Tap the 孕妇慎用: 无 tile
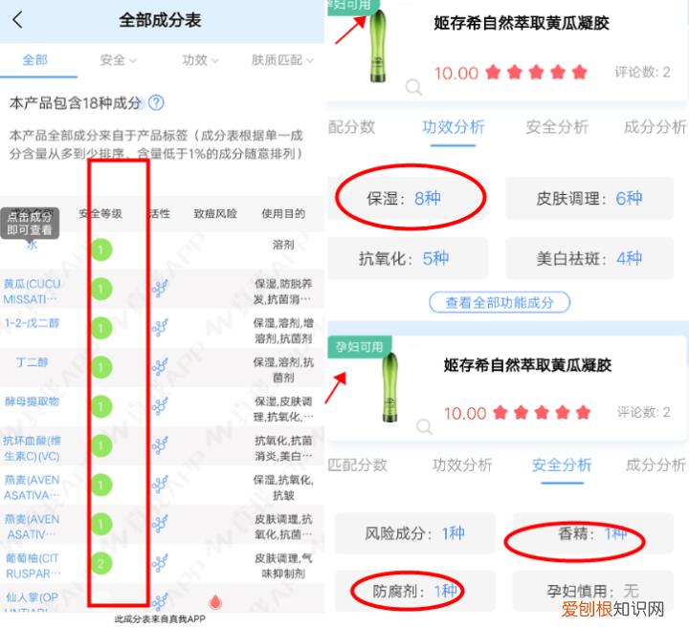This screenshot has height=627, width=689. coord(592,591)
